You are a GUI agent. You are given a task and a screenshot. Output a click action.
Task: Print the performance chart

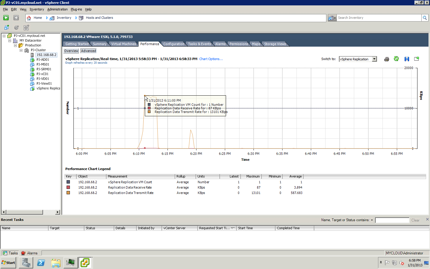coord(386,59)
